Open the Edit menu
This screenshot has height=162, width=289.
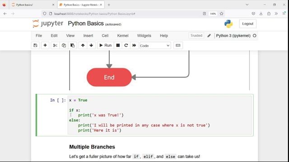tap(54, 36)
